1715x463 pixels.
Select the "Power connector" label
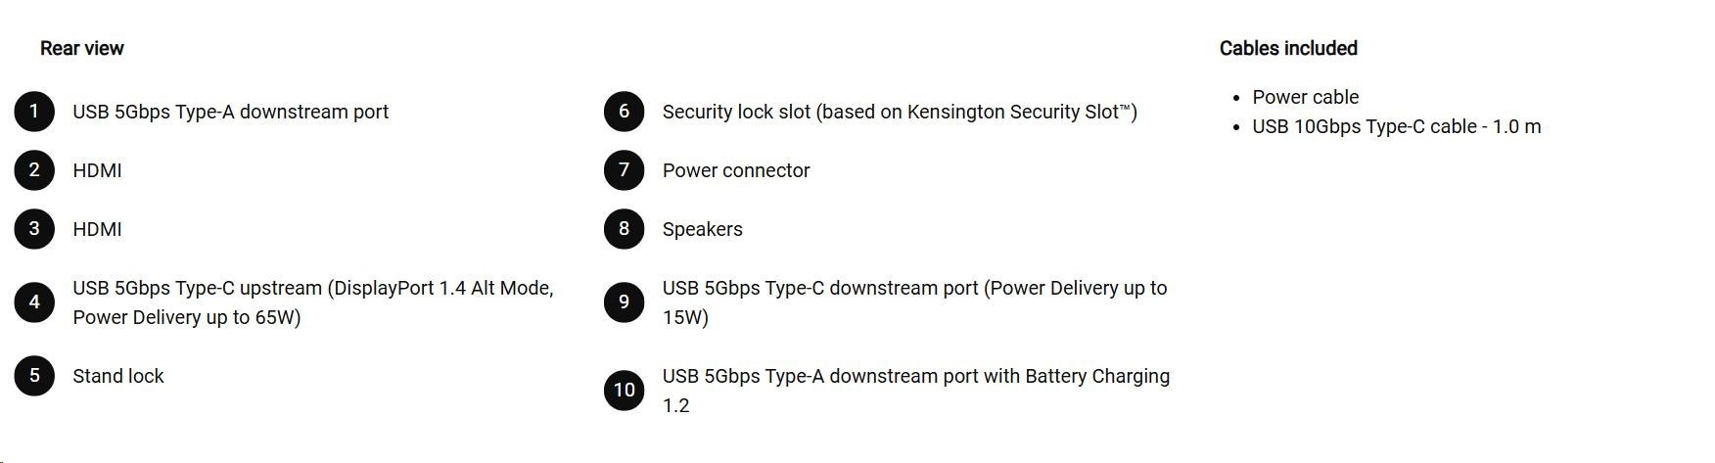click(736, 171)
